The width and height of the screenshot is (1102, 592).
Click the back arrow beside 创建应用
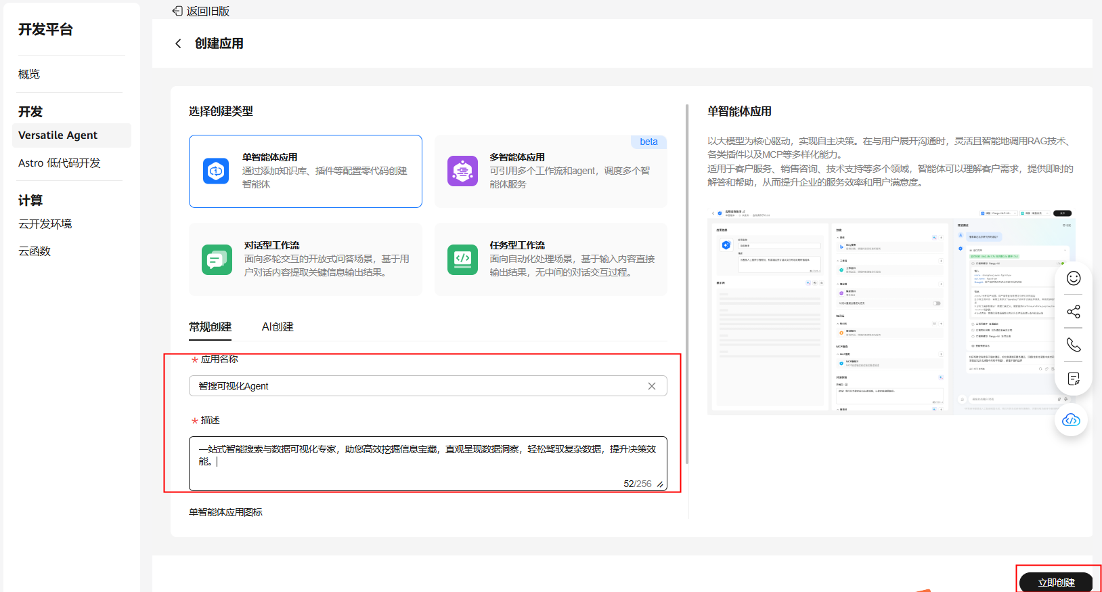click(x=178, y=43)
